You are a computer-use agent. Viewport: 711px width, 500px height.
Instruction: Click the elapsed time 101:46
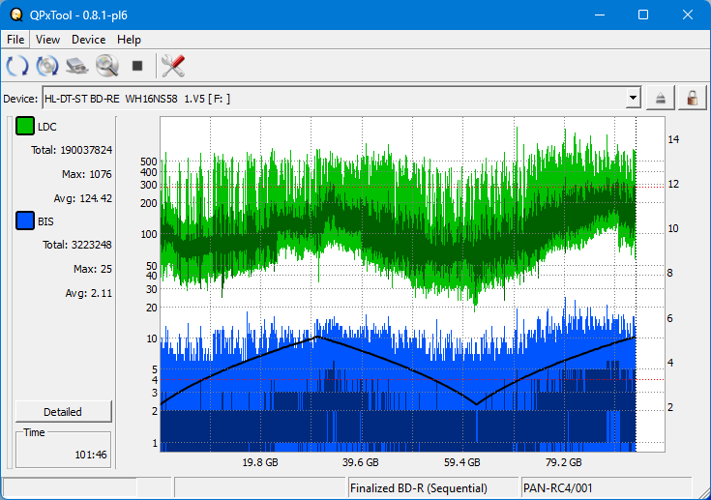click(91, 455)
